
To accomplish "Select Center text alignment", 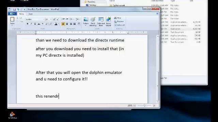I will tap(67, 24).
